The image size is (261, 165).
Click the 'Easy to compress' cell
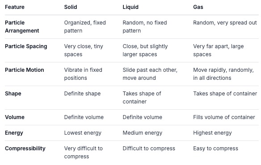[215, 148]
